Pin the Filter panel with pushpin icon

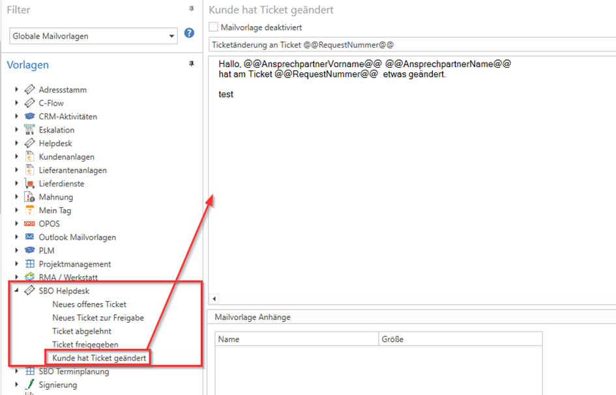[x=191, y=9]
